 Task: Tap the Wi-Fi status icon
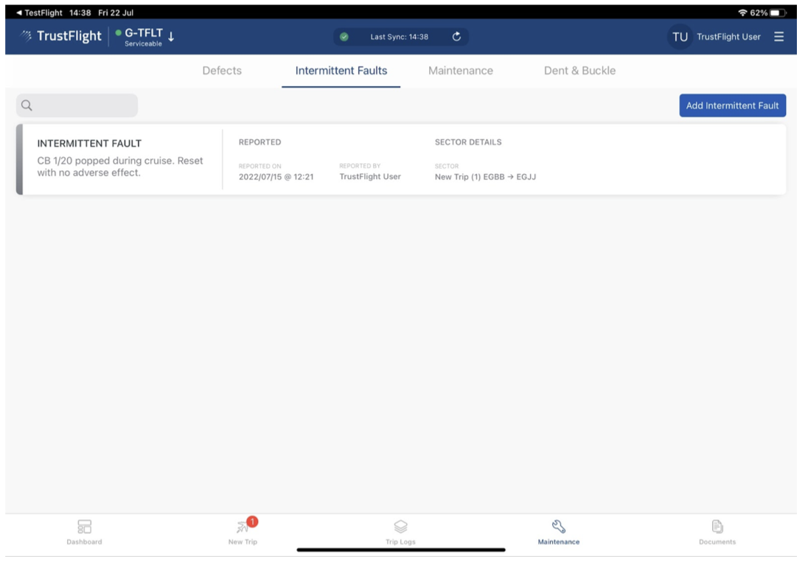point(742,13)
